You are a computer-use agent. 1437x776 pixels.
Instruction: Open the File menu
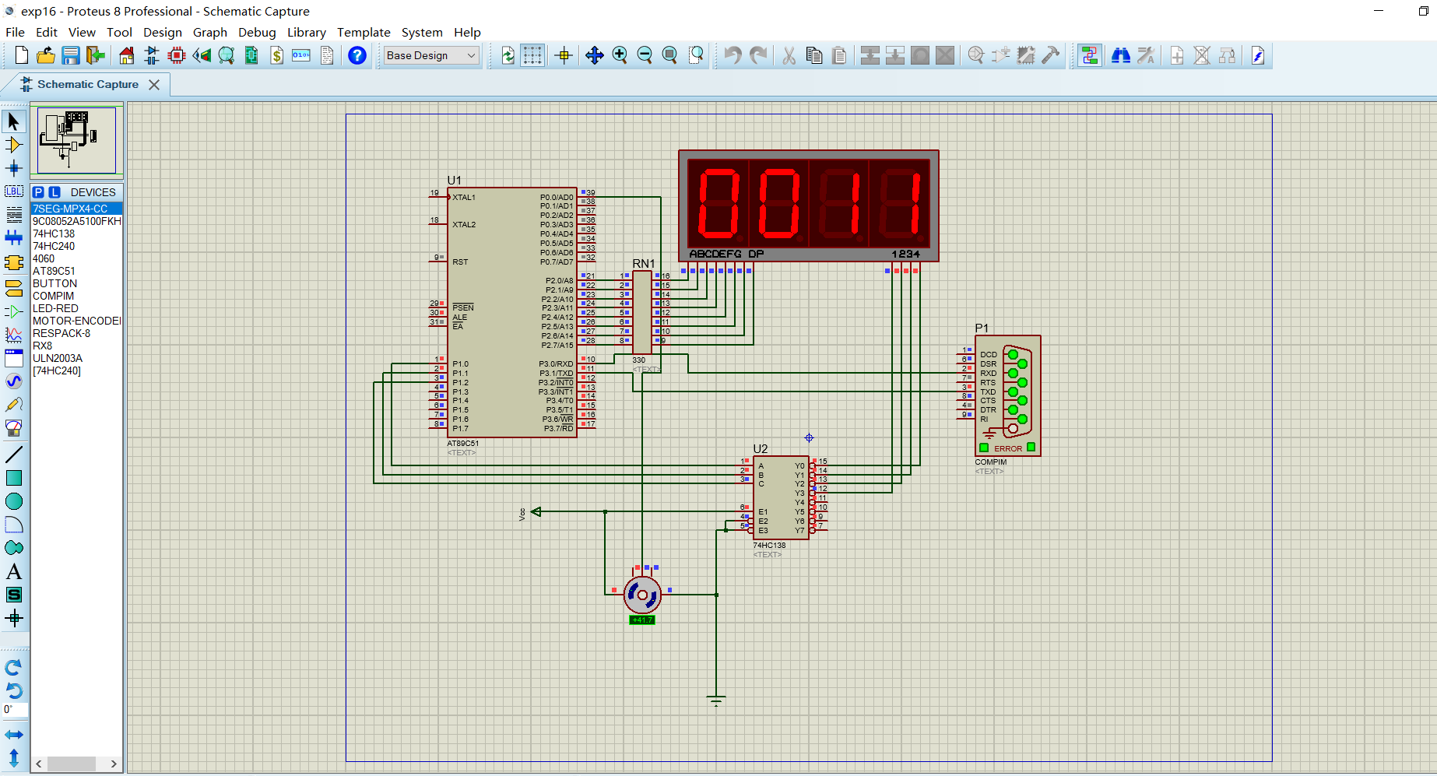[15, 32]
